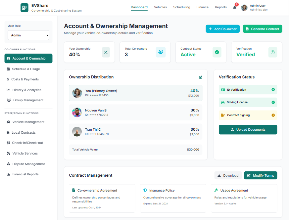The width and height of the screenshot is (289, 220).
Task: Click the people icon in Total Co-owners card
Action: pyautogui.click(x=161, y=52)
